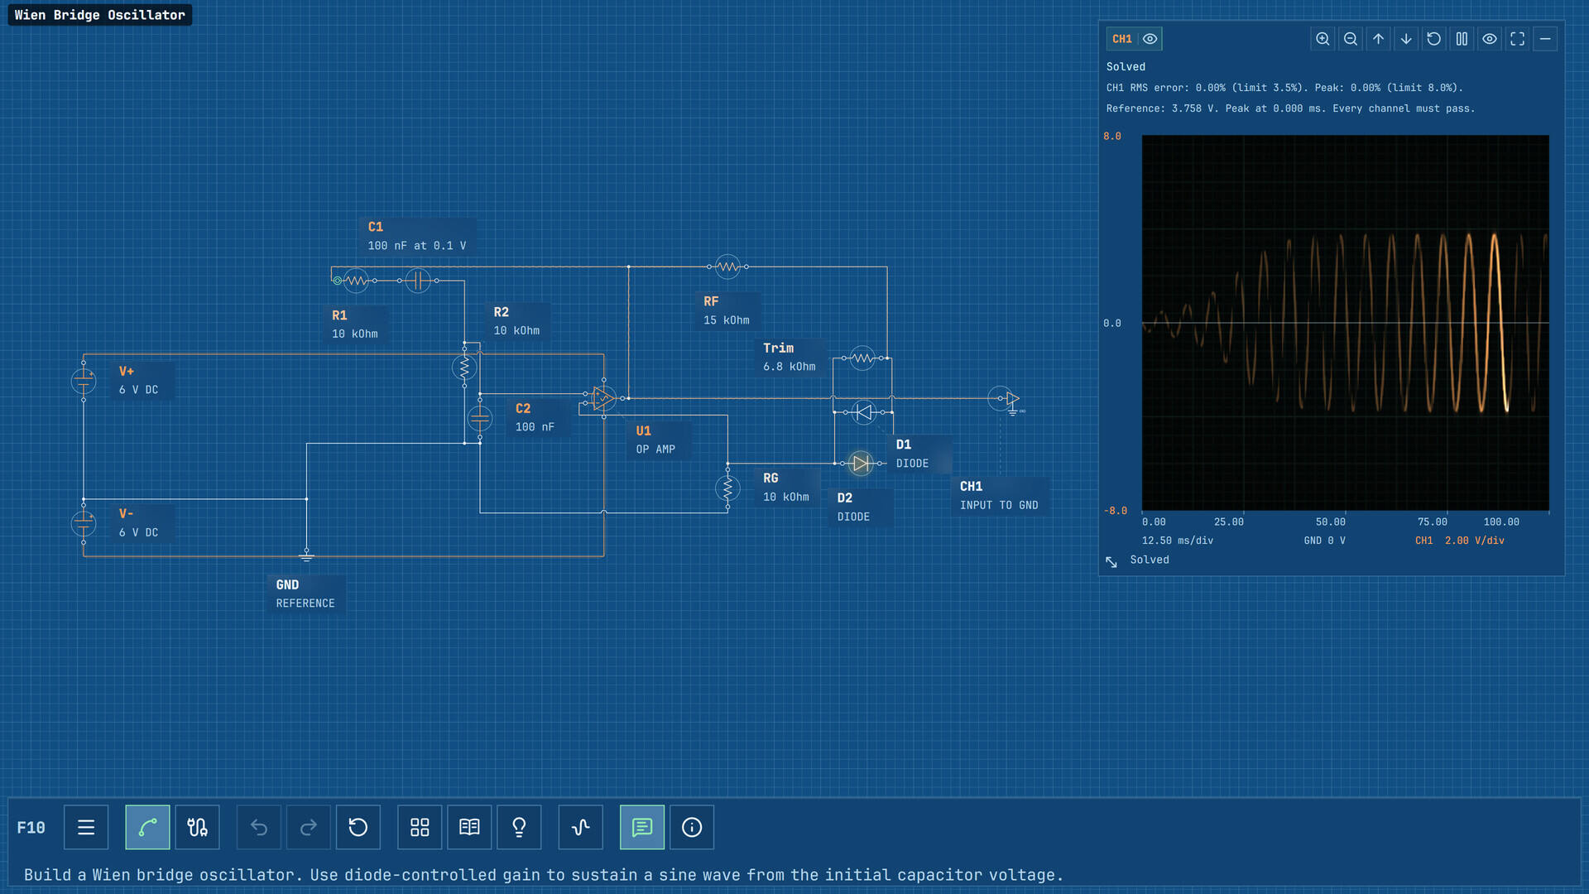
Task: Zoom in on the oscilloscope
Action: [1323, 39]
